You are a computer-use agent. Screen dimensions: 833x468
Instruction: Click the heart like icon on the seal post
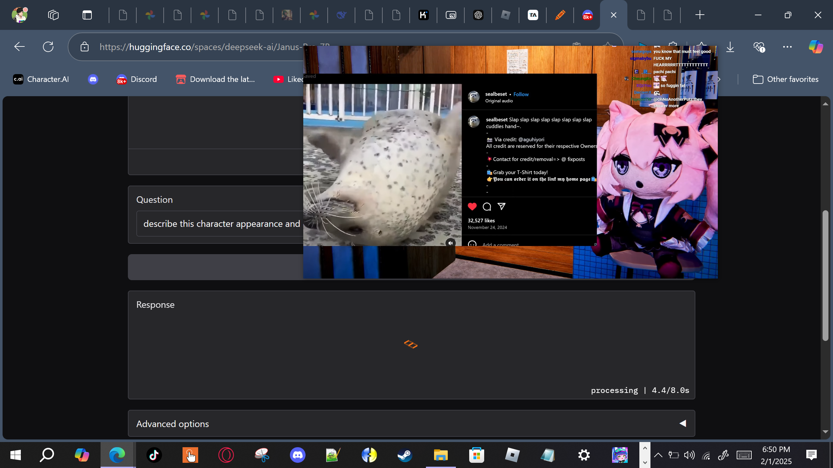pos(472,206)
